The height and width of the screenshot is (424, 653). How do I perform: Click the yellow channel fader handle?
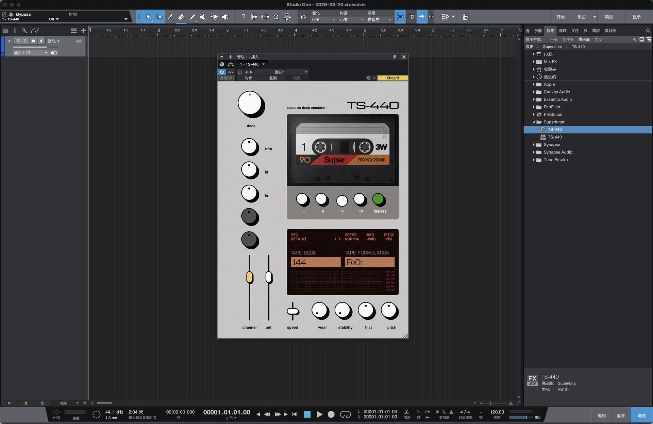coord(249,277)
